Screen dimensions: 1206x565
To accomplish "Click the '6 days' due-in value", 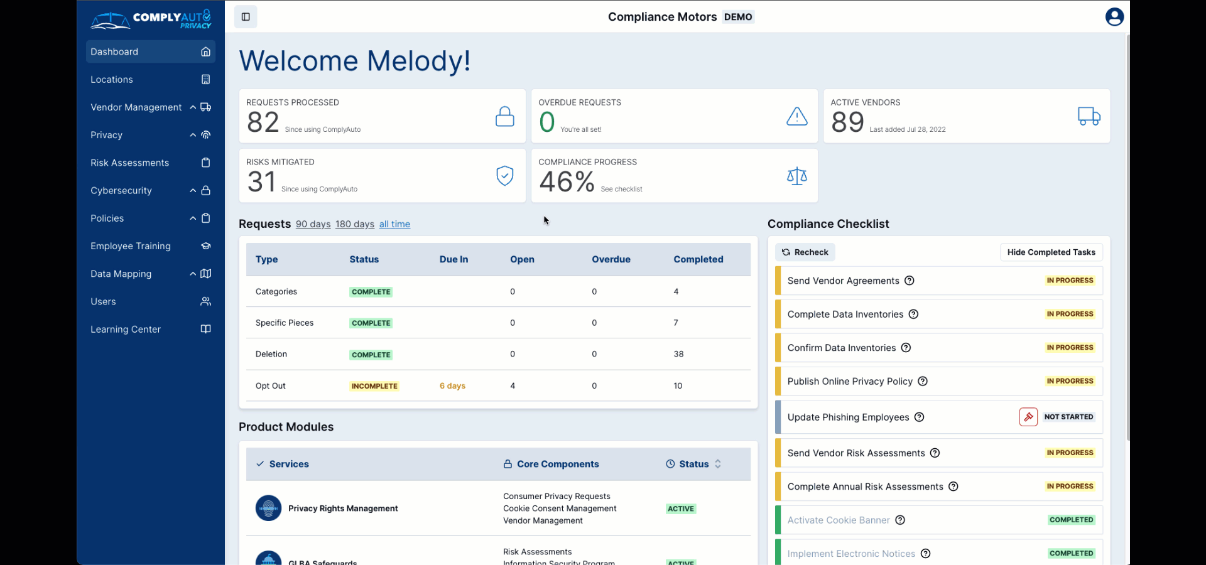I will point(452,386).
